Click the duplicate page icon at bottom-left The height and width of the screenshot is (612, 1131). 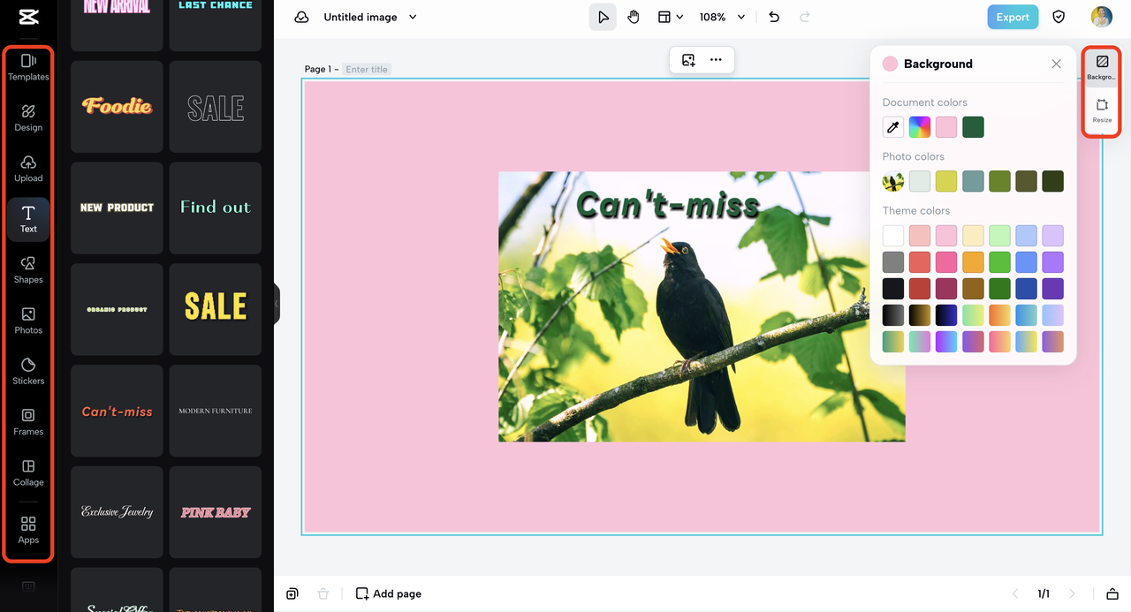click(x=292, y=593)
